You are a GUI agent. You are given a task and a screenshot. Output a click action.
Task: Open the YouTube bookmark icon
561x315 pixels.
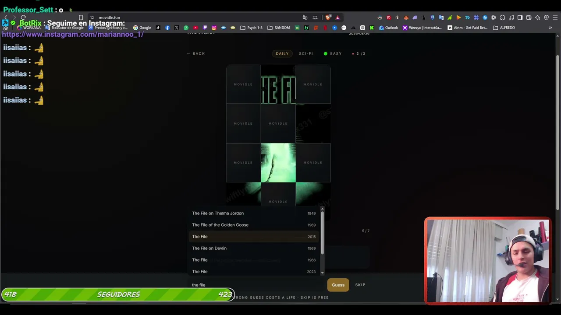[x=195, y=28]
